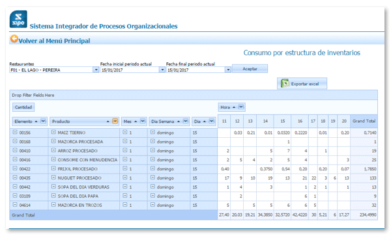This screenshot has width=391, height=236.
Task: Collapse the ARROZ PROCESADO product node
Action: [x=53, y=150]
